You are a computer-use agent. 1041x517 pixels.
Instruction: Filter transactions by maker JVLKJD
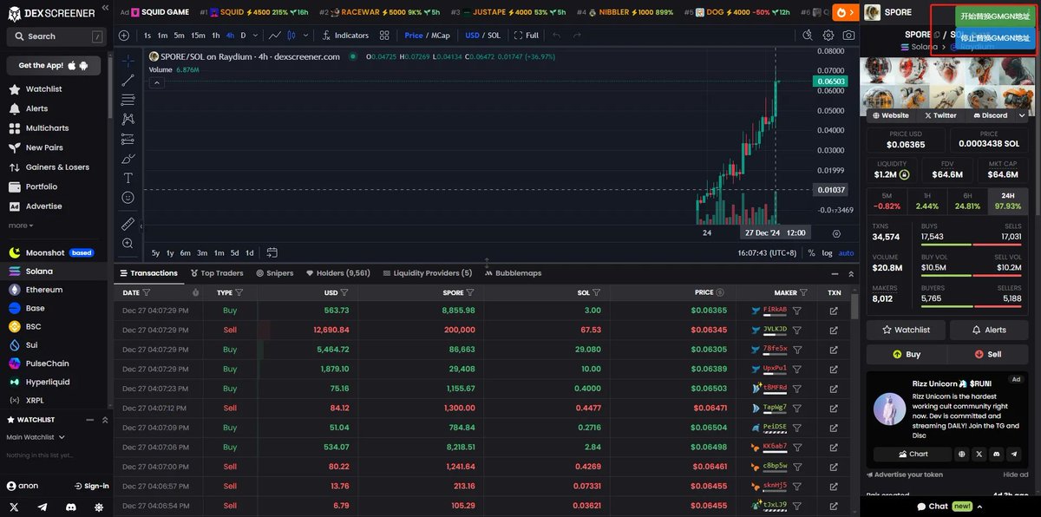click(797, 330)
